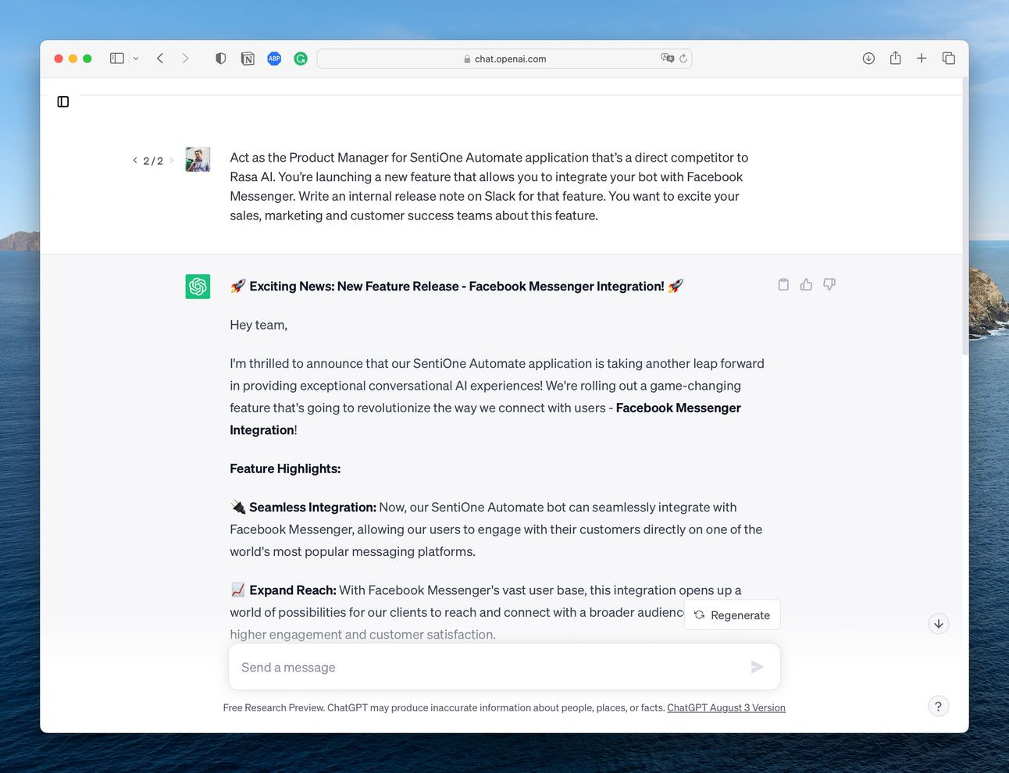Screen dimensions: 1009x773
Task: Click the send message arrow
Action: (757, 667)
